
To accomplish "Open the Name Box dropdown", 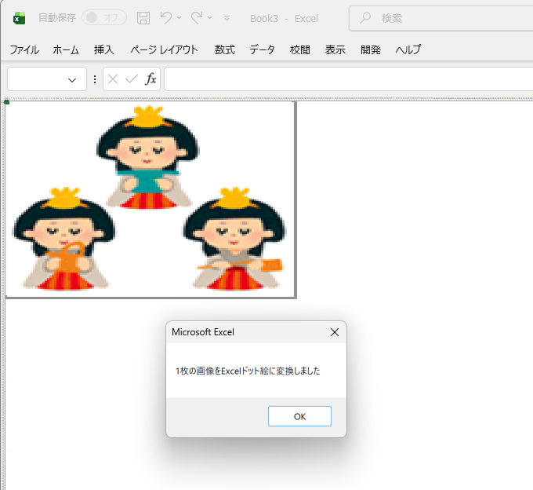I will (73, 79).
